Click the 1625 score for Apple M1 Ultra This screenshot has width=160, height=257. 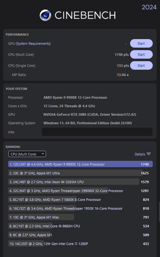145,173
